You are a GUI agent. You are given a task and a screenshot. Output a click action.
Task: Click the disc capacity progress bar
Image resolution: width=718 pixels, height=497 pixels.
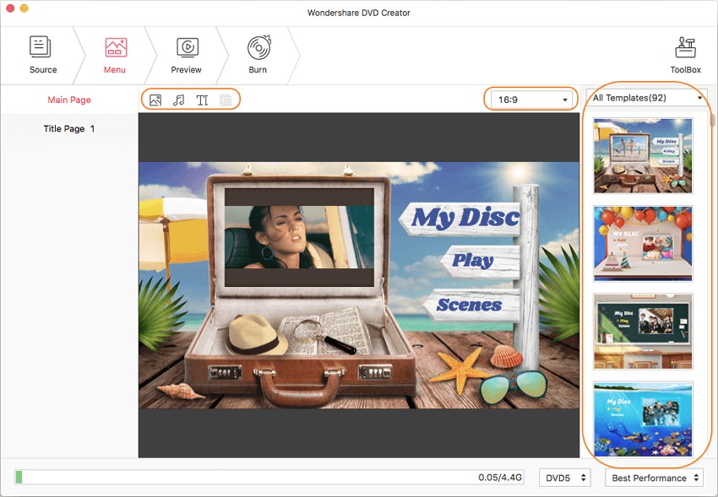click(x=270, y=478)
